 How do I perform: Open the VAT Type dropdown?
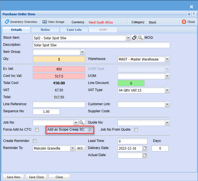(x=167, y=90)
